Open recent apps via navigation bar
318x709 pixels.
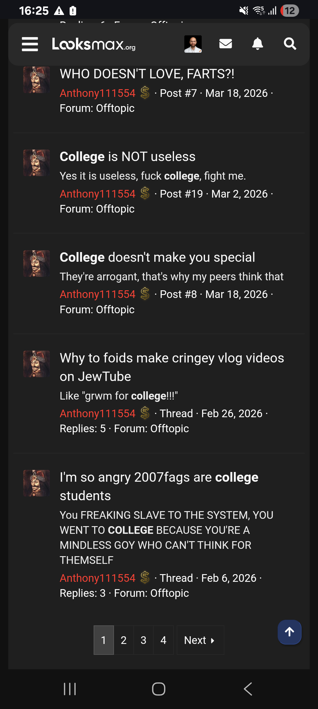click(x=69, y=689)
